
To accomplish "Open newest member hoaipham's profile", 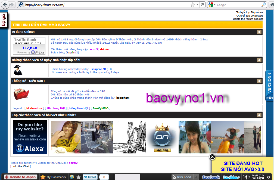I will tap(123, 98).
